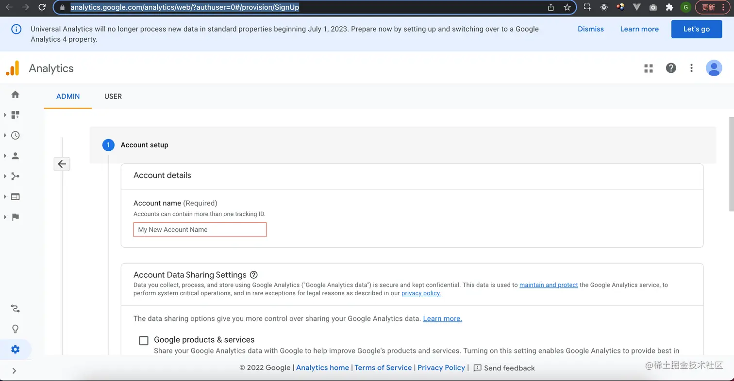The height and width of the screenshot is (381, 734).
Task: Expand the Customization section arrow
Action: pos(5,115)
